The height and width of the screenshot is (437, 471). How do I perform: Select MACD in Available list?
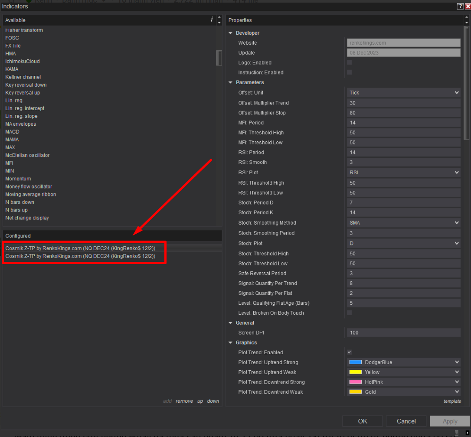(12, 132)
